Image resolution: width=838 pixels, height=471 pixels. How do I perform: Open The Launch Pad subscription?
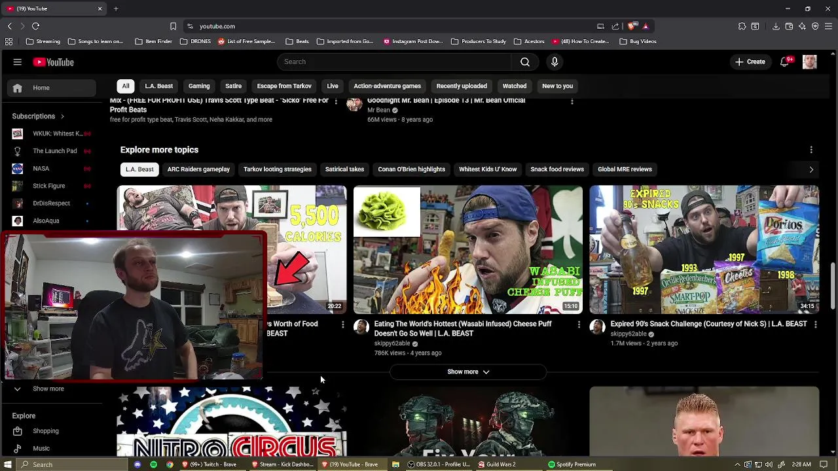pos(55,151)
